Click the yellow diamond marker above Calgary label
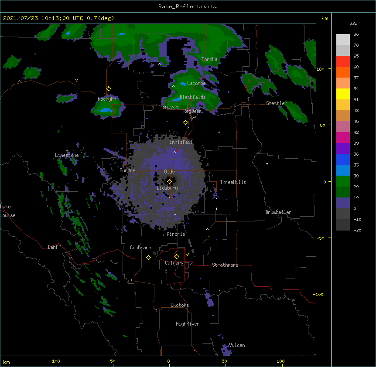The image size is (376, 367). pos(177,257)
